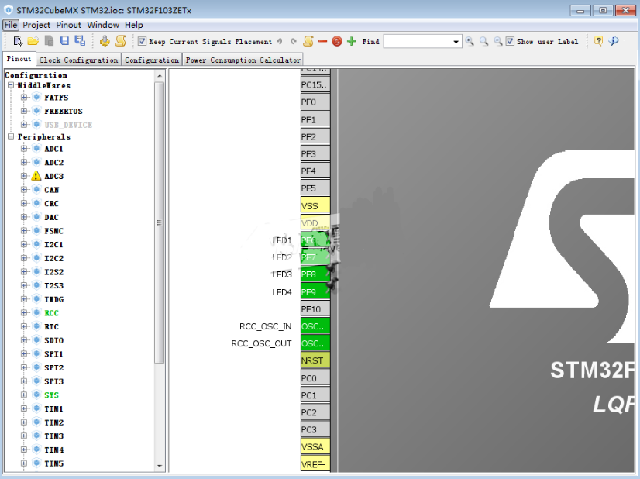Click the PF10 pin box
The image size is (640, 479).
click(315, 309)
